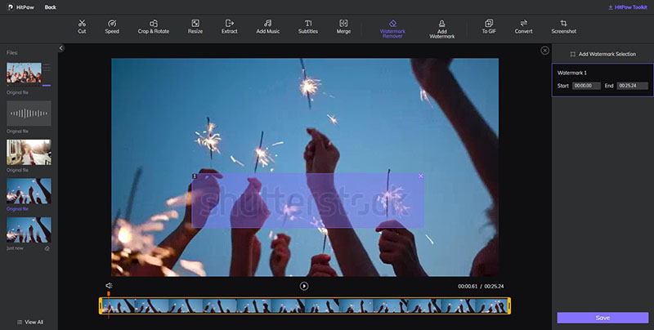Choose the Resize tool

195,27
